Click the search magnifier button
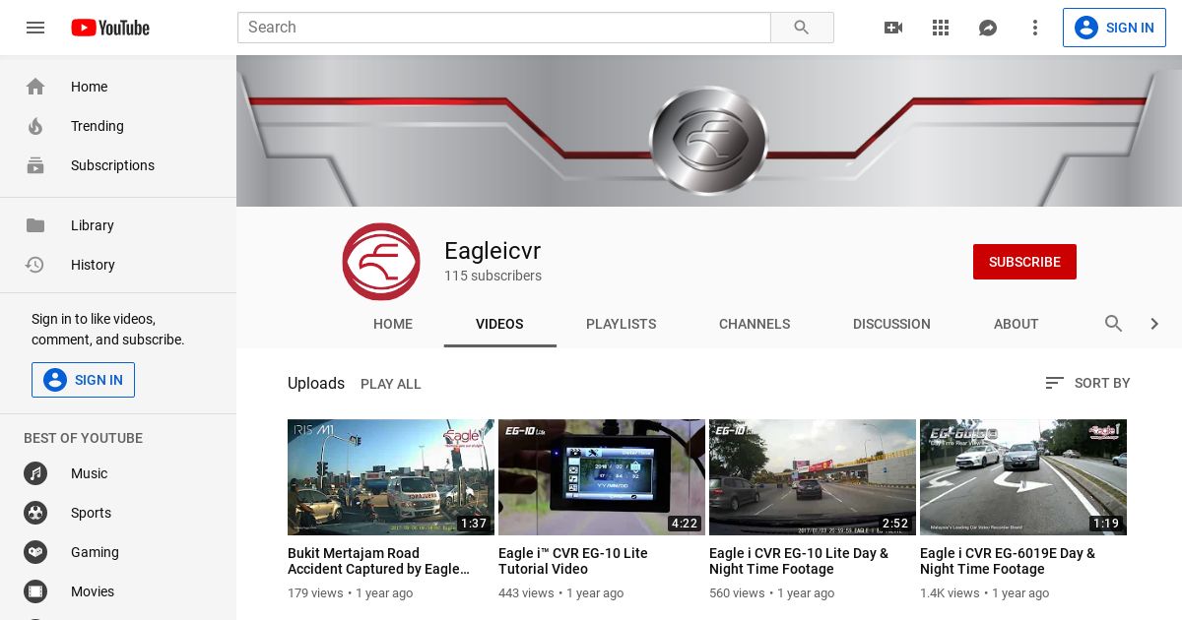This screenshot has width=1182, height=620. point(802,28)
